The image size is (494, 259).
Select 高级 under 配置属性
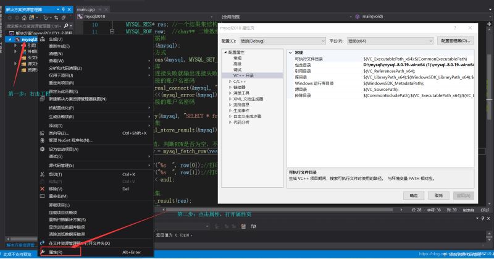coord(237,64)
